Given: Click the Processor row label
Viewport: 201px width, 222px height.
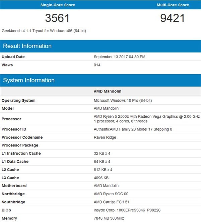Looking at the screenshot, I should [11, 119].
